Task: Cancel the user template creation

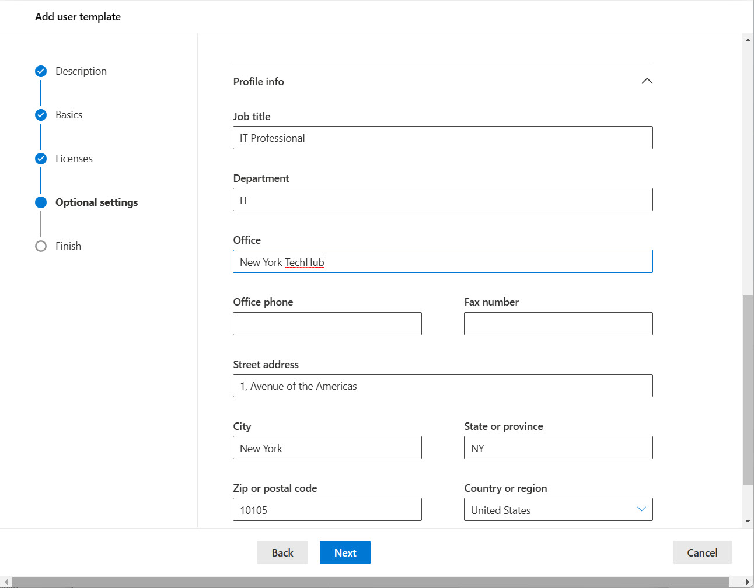Action: tap(703, 552)
